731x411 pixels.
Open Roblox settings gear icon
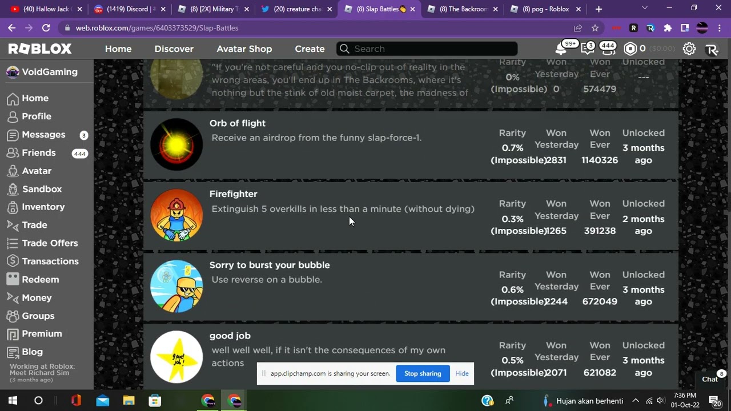pyautogui.click(x=689, y=49)
